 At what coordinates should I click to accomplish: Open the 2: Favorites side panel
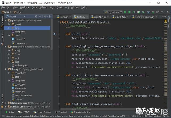(2, 101)
